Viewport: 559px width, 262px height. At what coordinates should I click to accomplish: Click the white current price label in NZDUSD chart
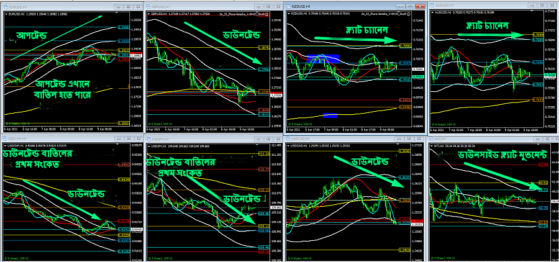pyautogui.click(x=418, y=69)
